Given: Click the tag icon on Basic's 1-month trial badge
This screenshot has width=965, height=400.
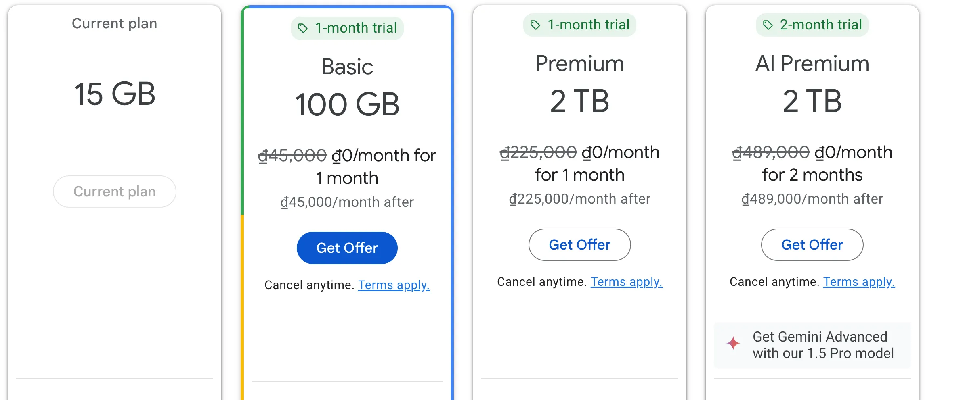Looking at the screenshot, I should click(304, 28).
